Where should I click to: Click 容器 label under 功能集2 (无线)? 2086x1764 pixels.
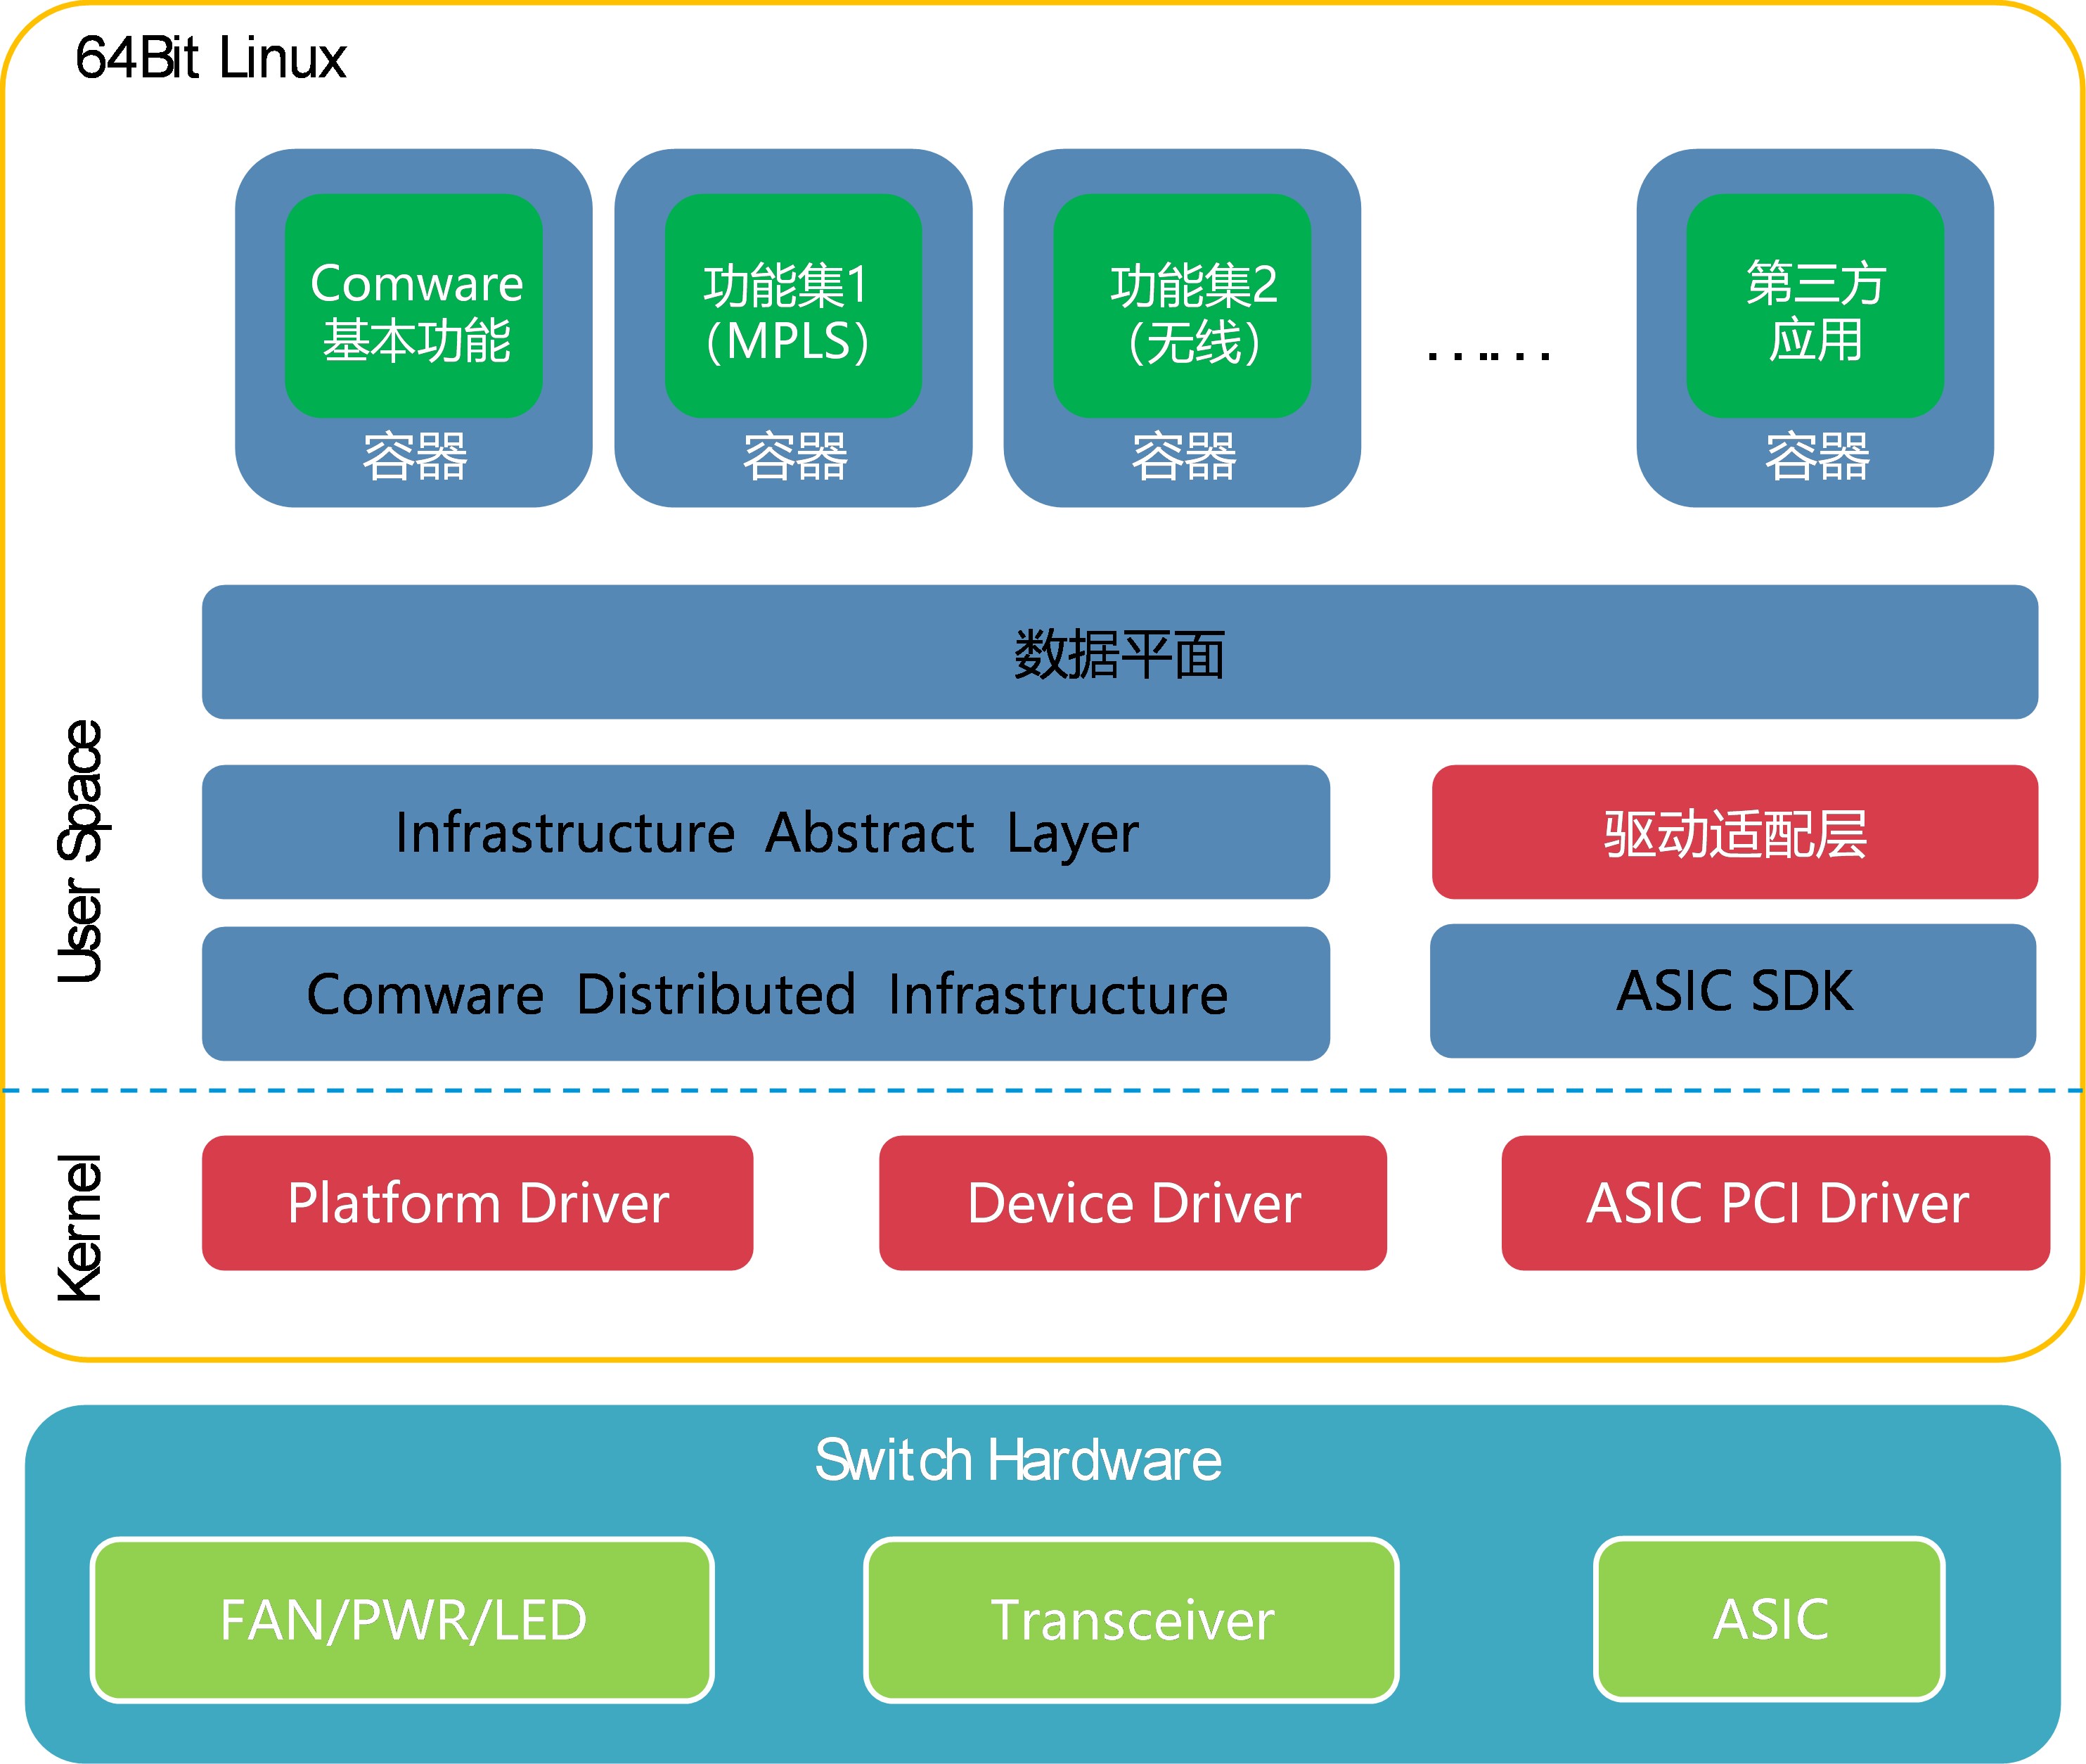1185,457
